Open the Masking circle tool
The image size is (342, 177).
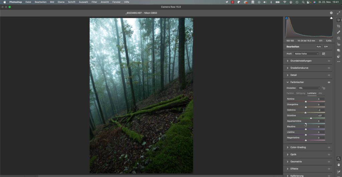tap(339, 38)
